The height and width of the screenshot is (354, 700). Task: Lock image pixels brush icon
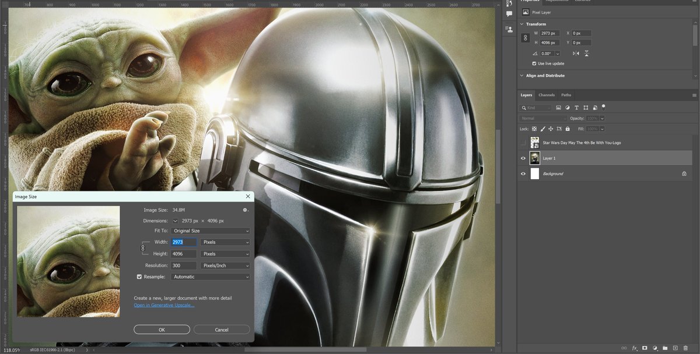point(542,129)
